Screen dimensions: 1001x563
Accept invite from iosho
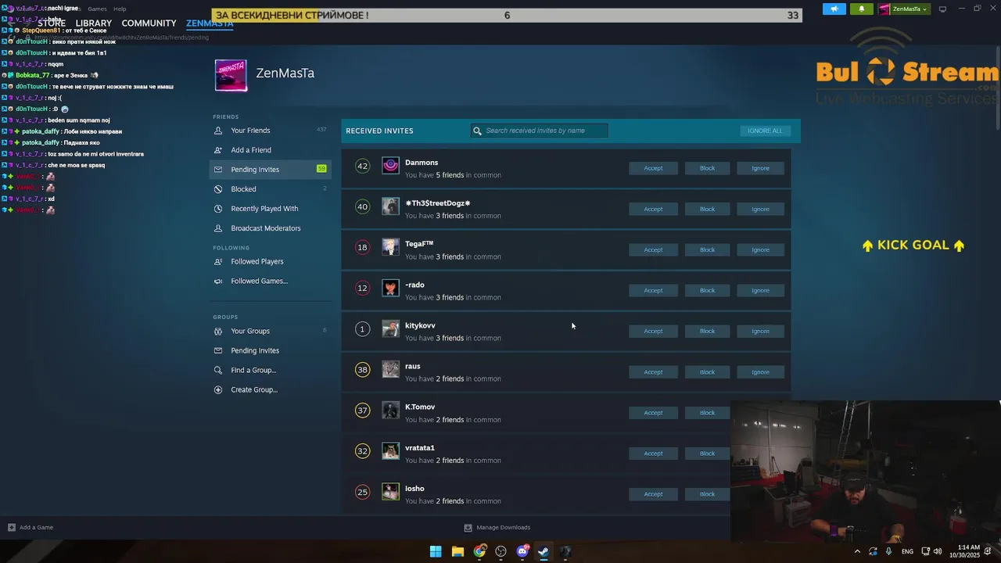pyautogui.click(x=653, y=494)
